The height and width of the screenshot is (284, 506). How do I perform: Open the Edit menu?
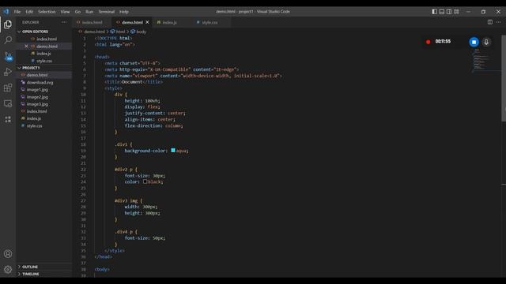[x=29, y=12]
